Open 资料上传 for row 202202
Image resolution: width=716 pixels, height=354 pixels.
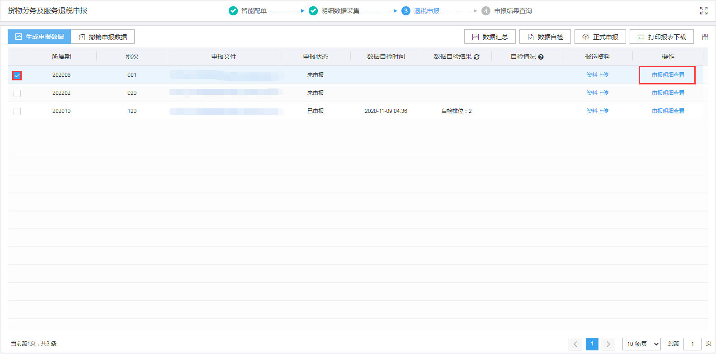tap(598, 93)
